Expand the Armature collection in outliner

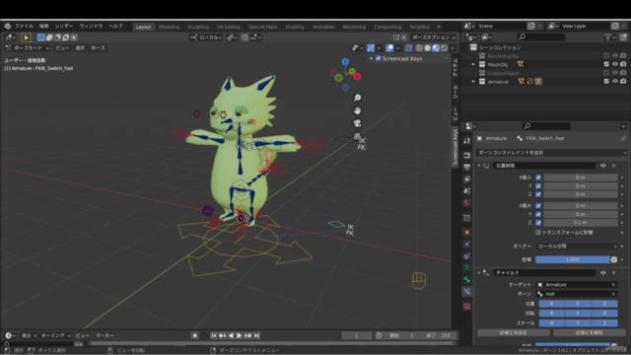pyautogui.click(x=473, y=81)
